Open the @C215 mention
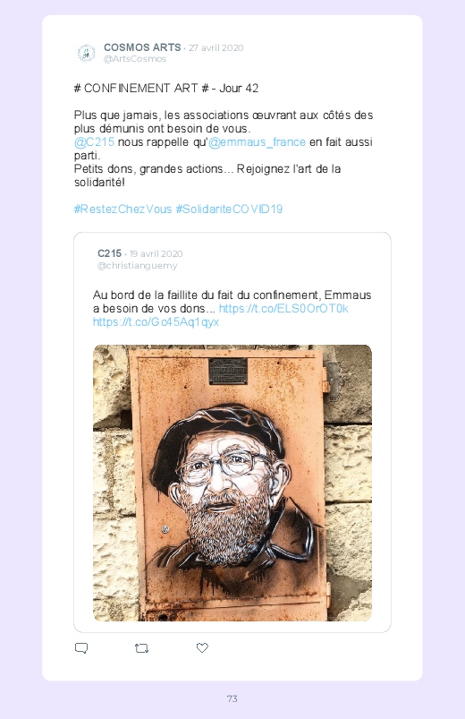This screenshot has height=719, width=465. pos(94,142)
